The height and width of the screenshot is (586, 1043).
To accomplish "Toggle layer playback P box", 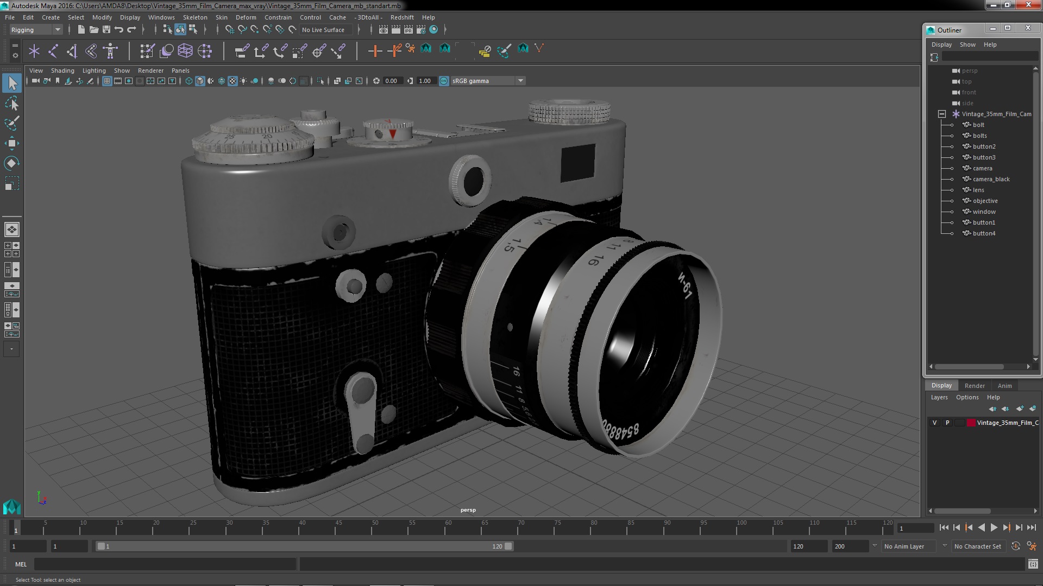I will [x=947, y=423].
